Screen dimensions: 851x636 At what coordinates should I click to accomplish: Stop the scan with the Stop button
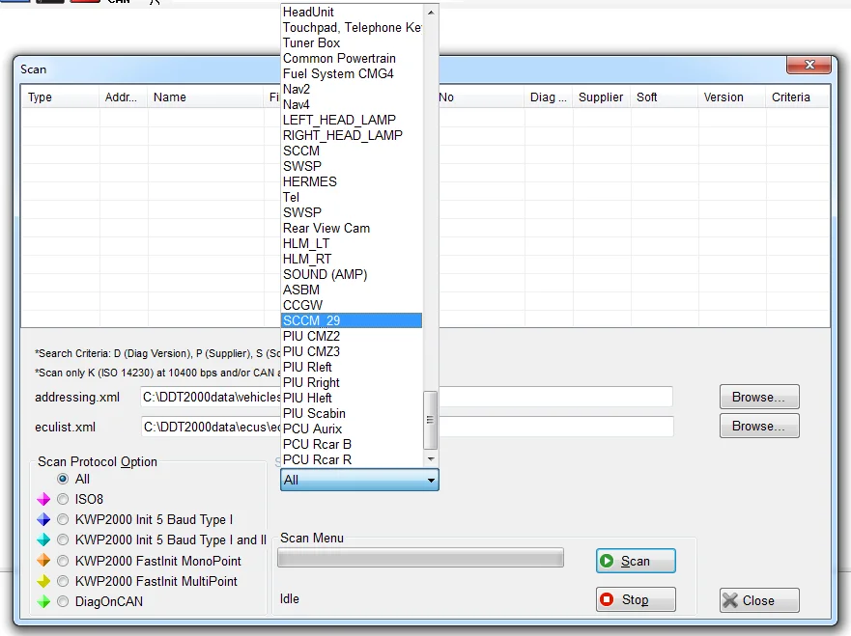point(636,599)
